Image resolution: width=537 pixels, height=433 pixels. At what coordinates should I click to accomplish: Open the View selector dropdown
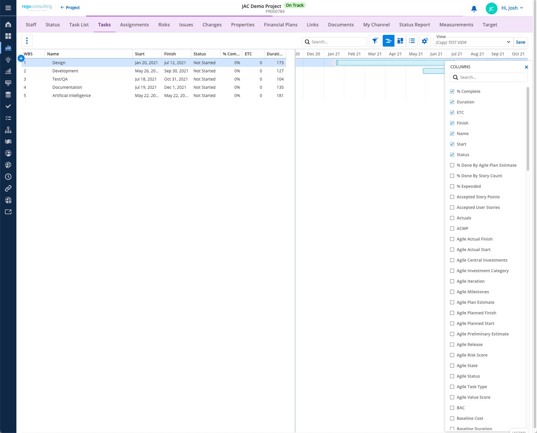[473, 42]
